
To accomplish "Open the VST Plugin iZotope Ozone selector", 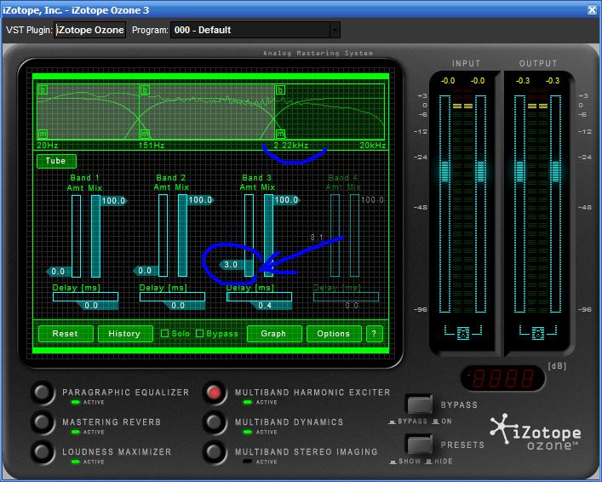I will click(90, 30).
